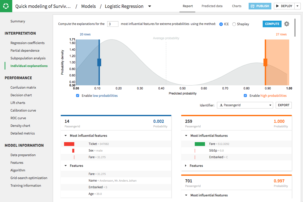Export the individual explanations

[x=284, y=105]
